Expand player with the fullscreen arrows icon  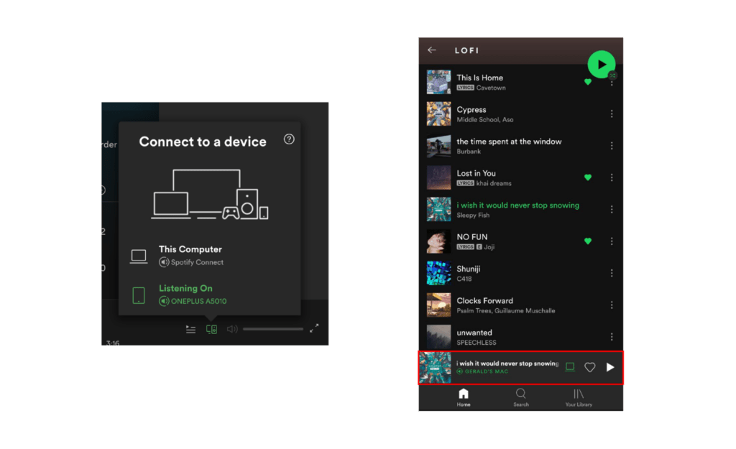click(314, 329)
